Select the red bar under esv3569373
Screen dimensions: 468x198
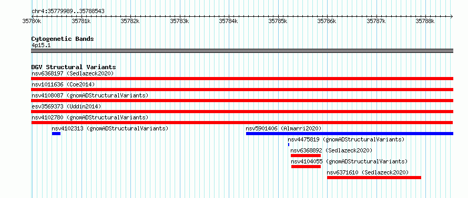tap(242, 112)
